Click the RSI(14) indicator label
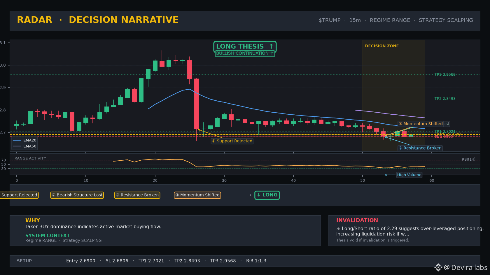490x275 pixels. tap(468, 159)
